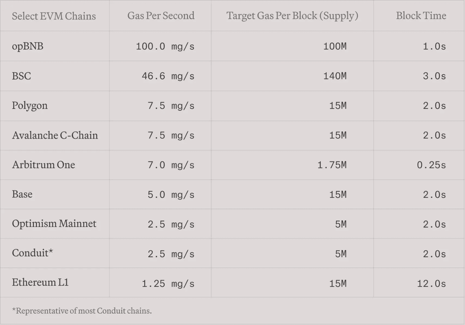Click the Base chain name cell
Viewport: 465px width, 325px height.
click(22, 194)
